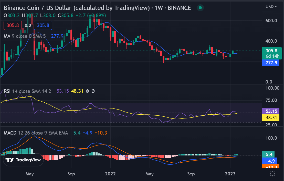The height and width of the screenshot is (181, 284).
Task: Open the chart settings gear icon
Action: point(272,174)
